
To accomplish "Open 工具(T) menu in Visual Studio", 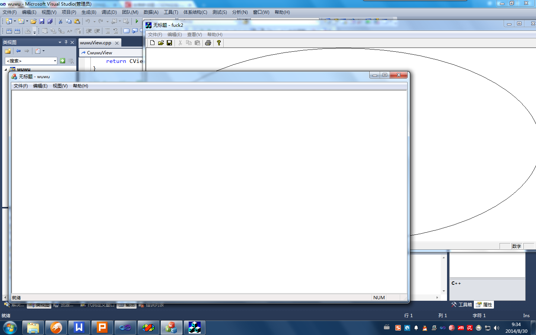I will [x=171, y=12].
